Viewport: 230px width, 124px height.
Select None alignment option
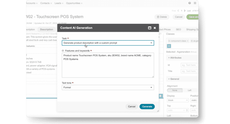(x=174, y=90)
